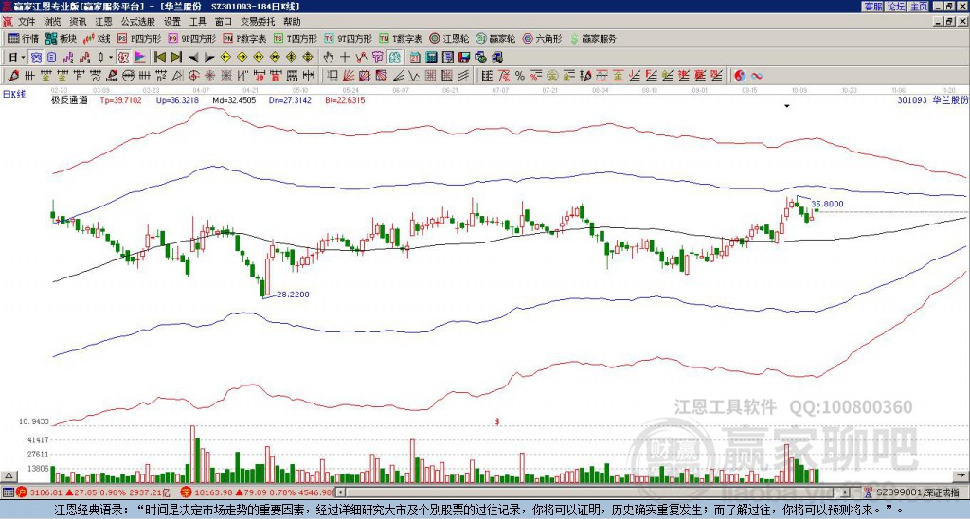Select the hand pan tool icon
The width and height of the screenshot is (970, 519).
(x=328, y=58)
